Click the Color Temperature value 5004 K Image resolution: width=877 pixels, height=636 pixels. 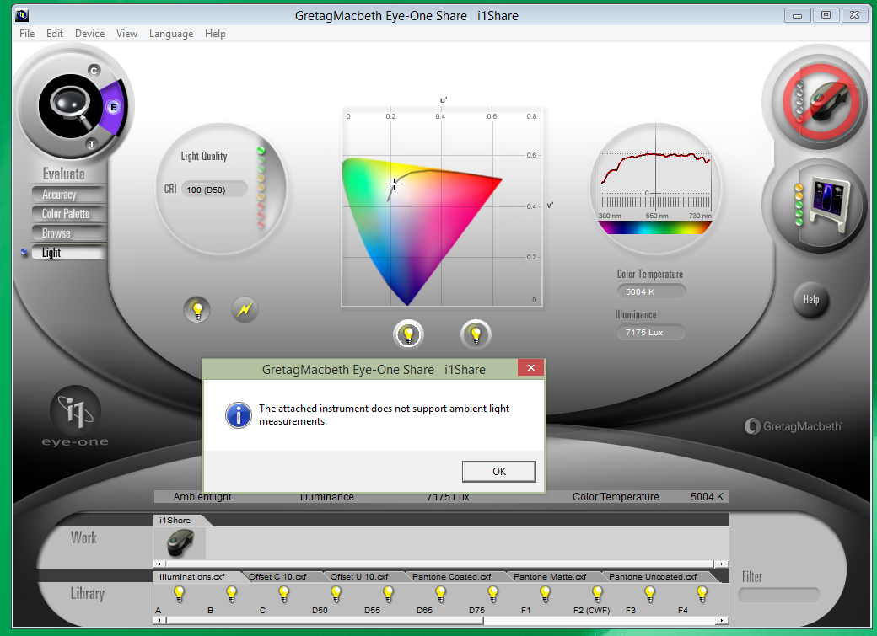pyautogui.click(x=651, y=291)
